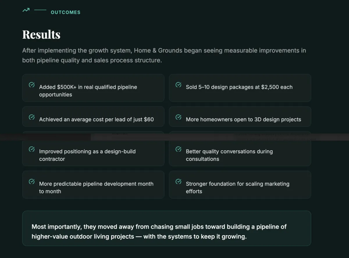Click the Most importantly summary callout box
This screenshot has height=258, width=349.
point(167,228)
